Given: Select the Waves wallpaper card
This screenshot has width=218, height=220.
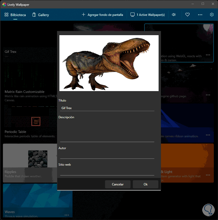Looking at the screenshot, I should point(38,201).
